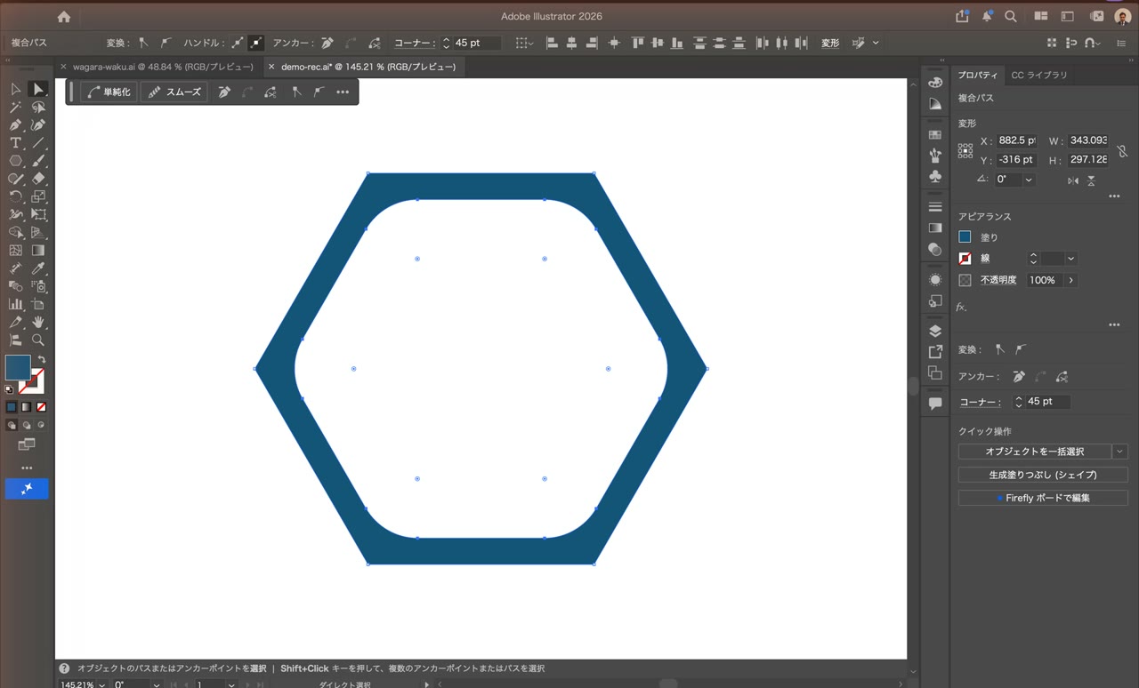
Task: Reset to default fill and stroke
Action: click(10, 388)
